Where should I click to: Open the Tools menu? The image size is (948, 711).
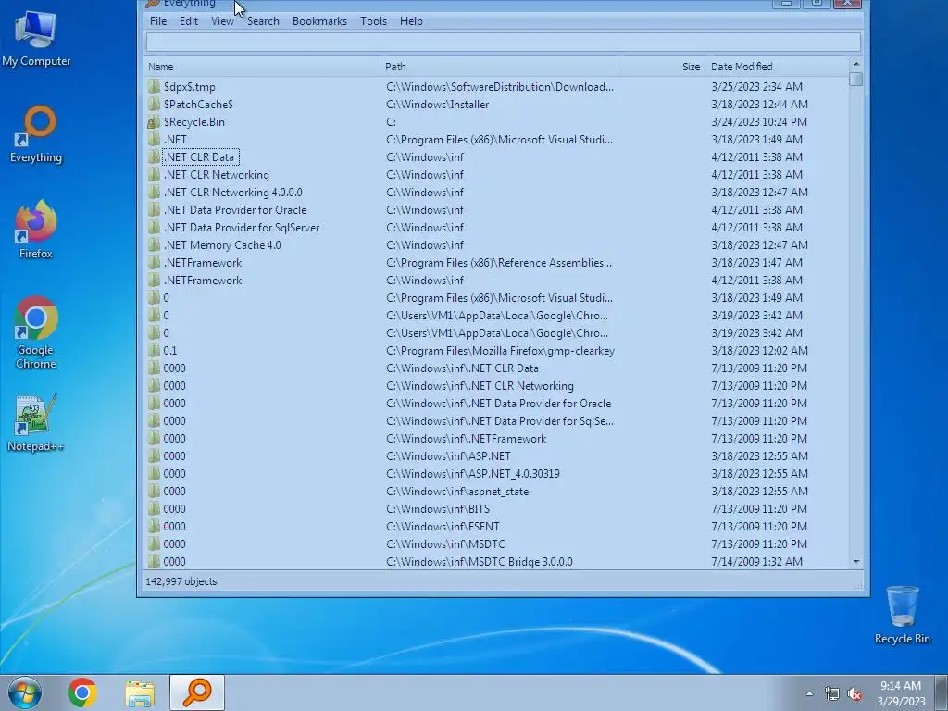coord(373,21)
